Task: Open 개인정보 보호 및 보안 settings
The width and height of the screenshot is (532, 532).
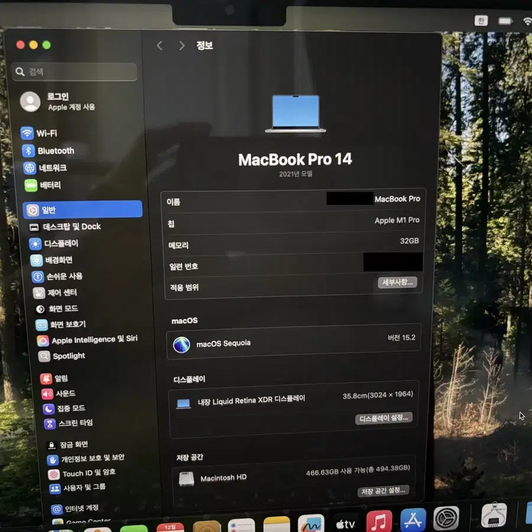Action: pos(86,459)
